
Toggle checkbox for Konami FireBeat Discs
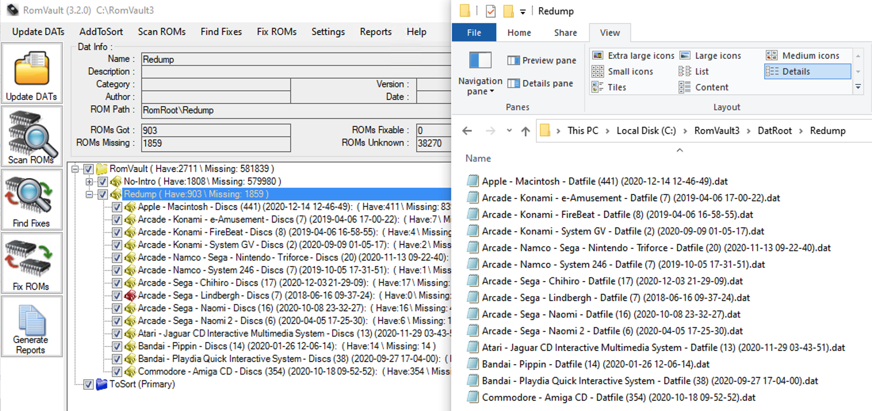tap(117, 232)
